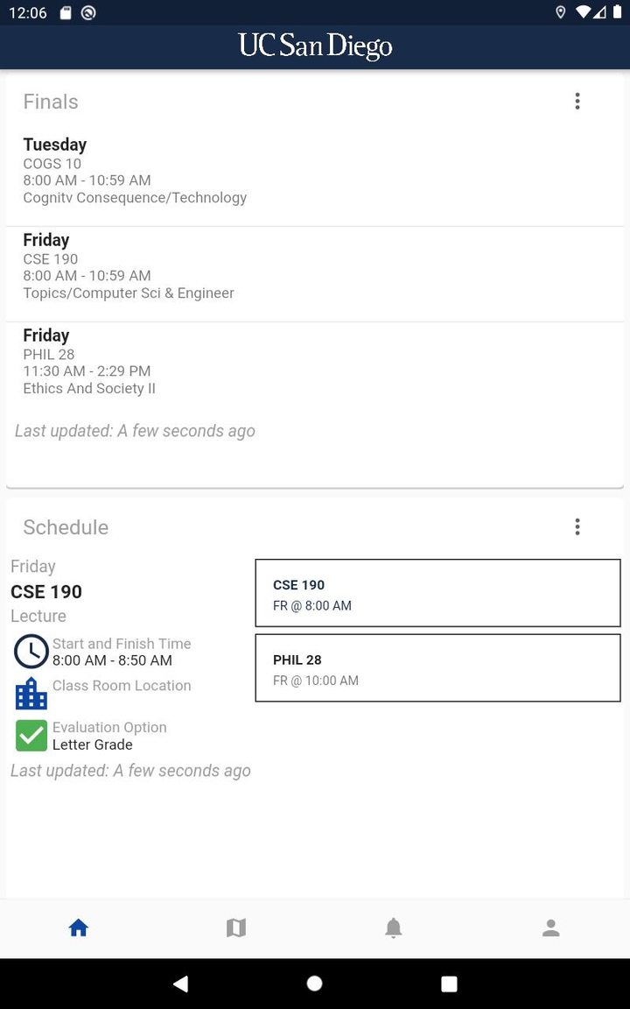
Task: Tap the UC San Diego header logo
Action: pyautogui.click(x=315, y=46)
